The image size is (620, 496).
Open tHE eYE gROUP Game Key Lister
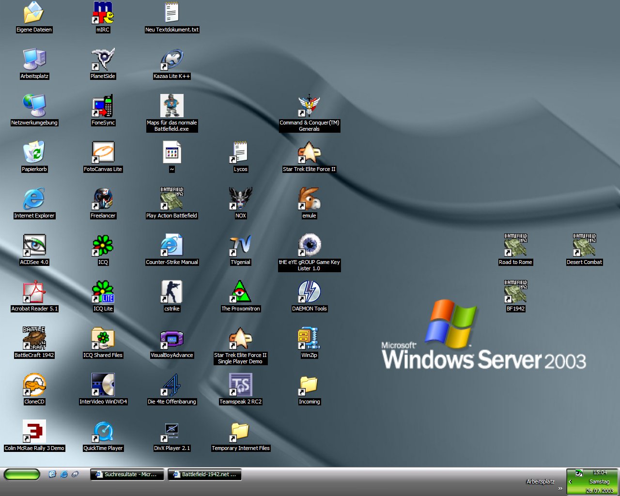[x=309, y=246]
